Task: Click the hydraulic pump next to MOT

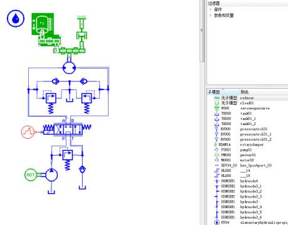Action: [x=51, y=174]
